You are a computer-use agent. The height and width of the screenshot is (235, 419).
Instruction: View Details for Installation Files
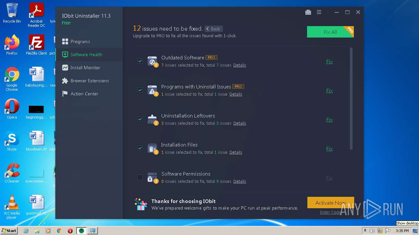click(x=236, y=152)
